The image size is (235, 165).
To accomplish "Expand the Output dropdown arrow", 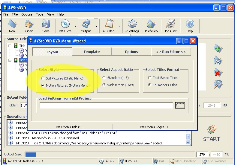I will 96,26.
